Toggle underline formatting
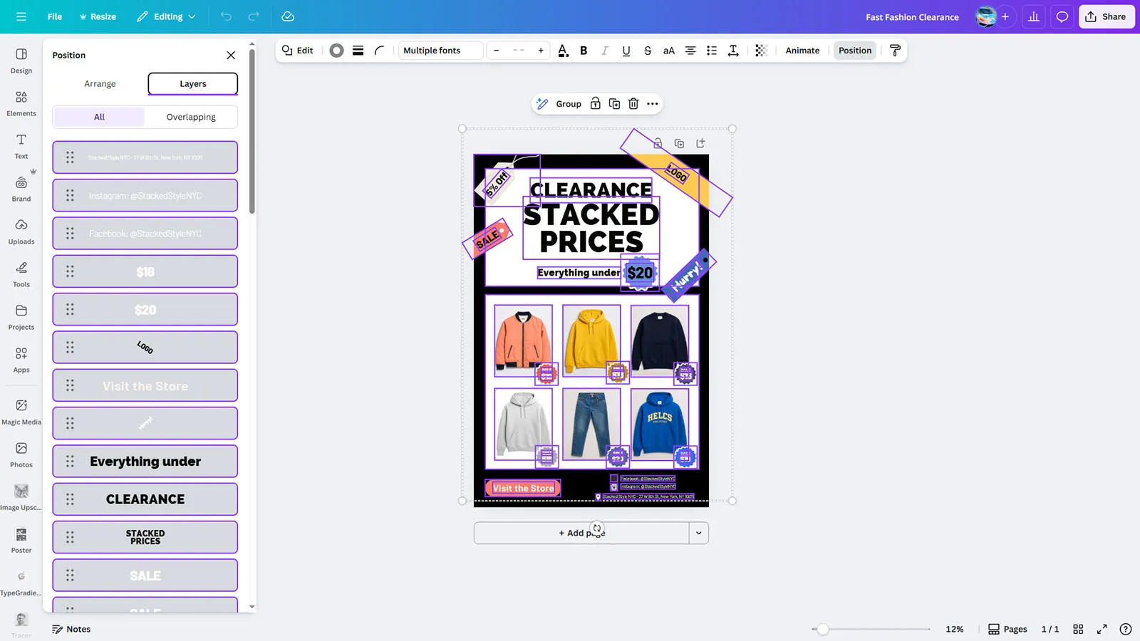This screenshot has width=1140, height=641. [626, 51]
